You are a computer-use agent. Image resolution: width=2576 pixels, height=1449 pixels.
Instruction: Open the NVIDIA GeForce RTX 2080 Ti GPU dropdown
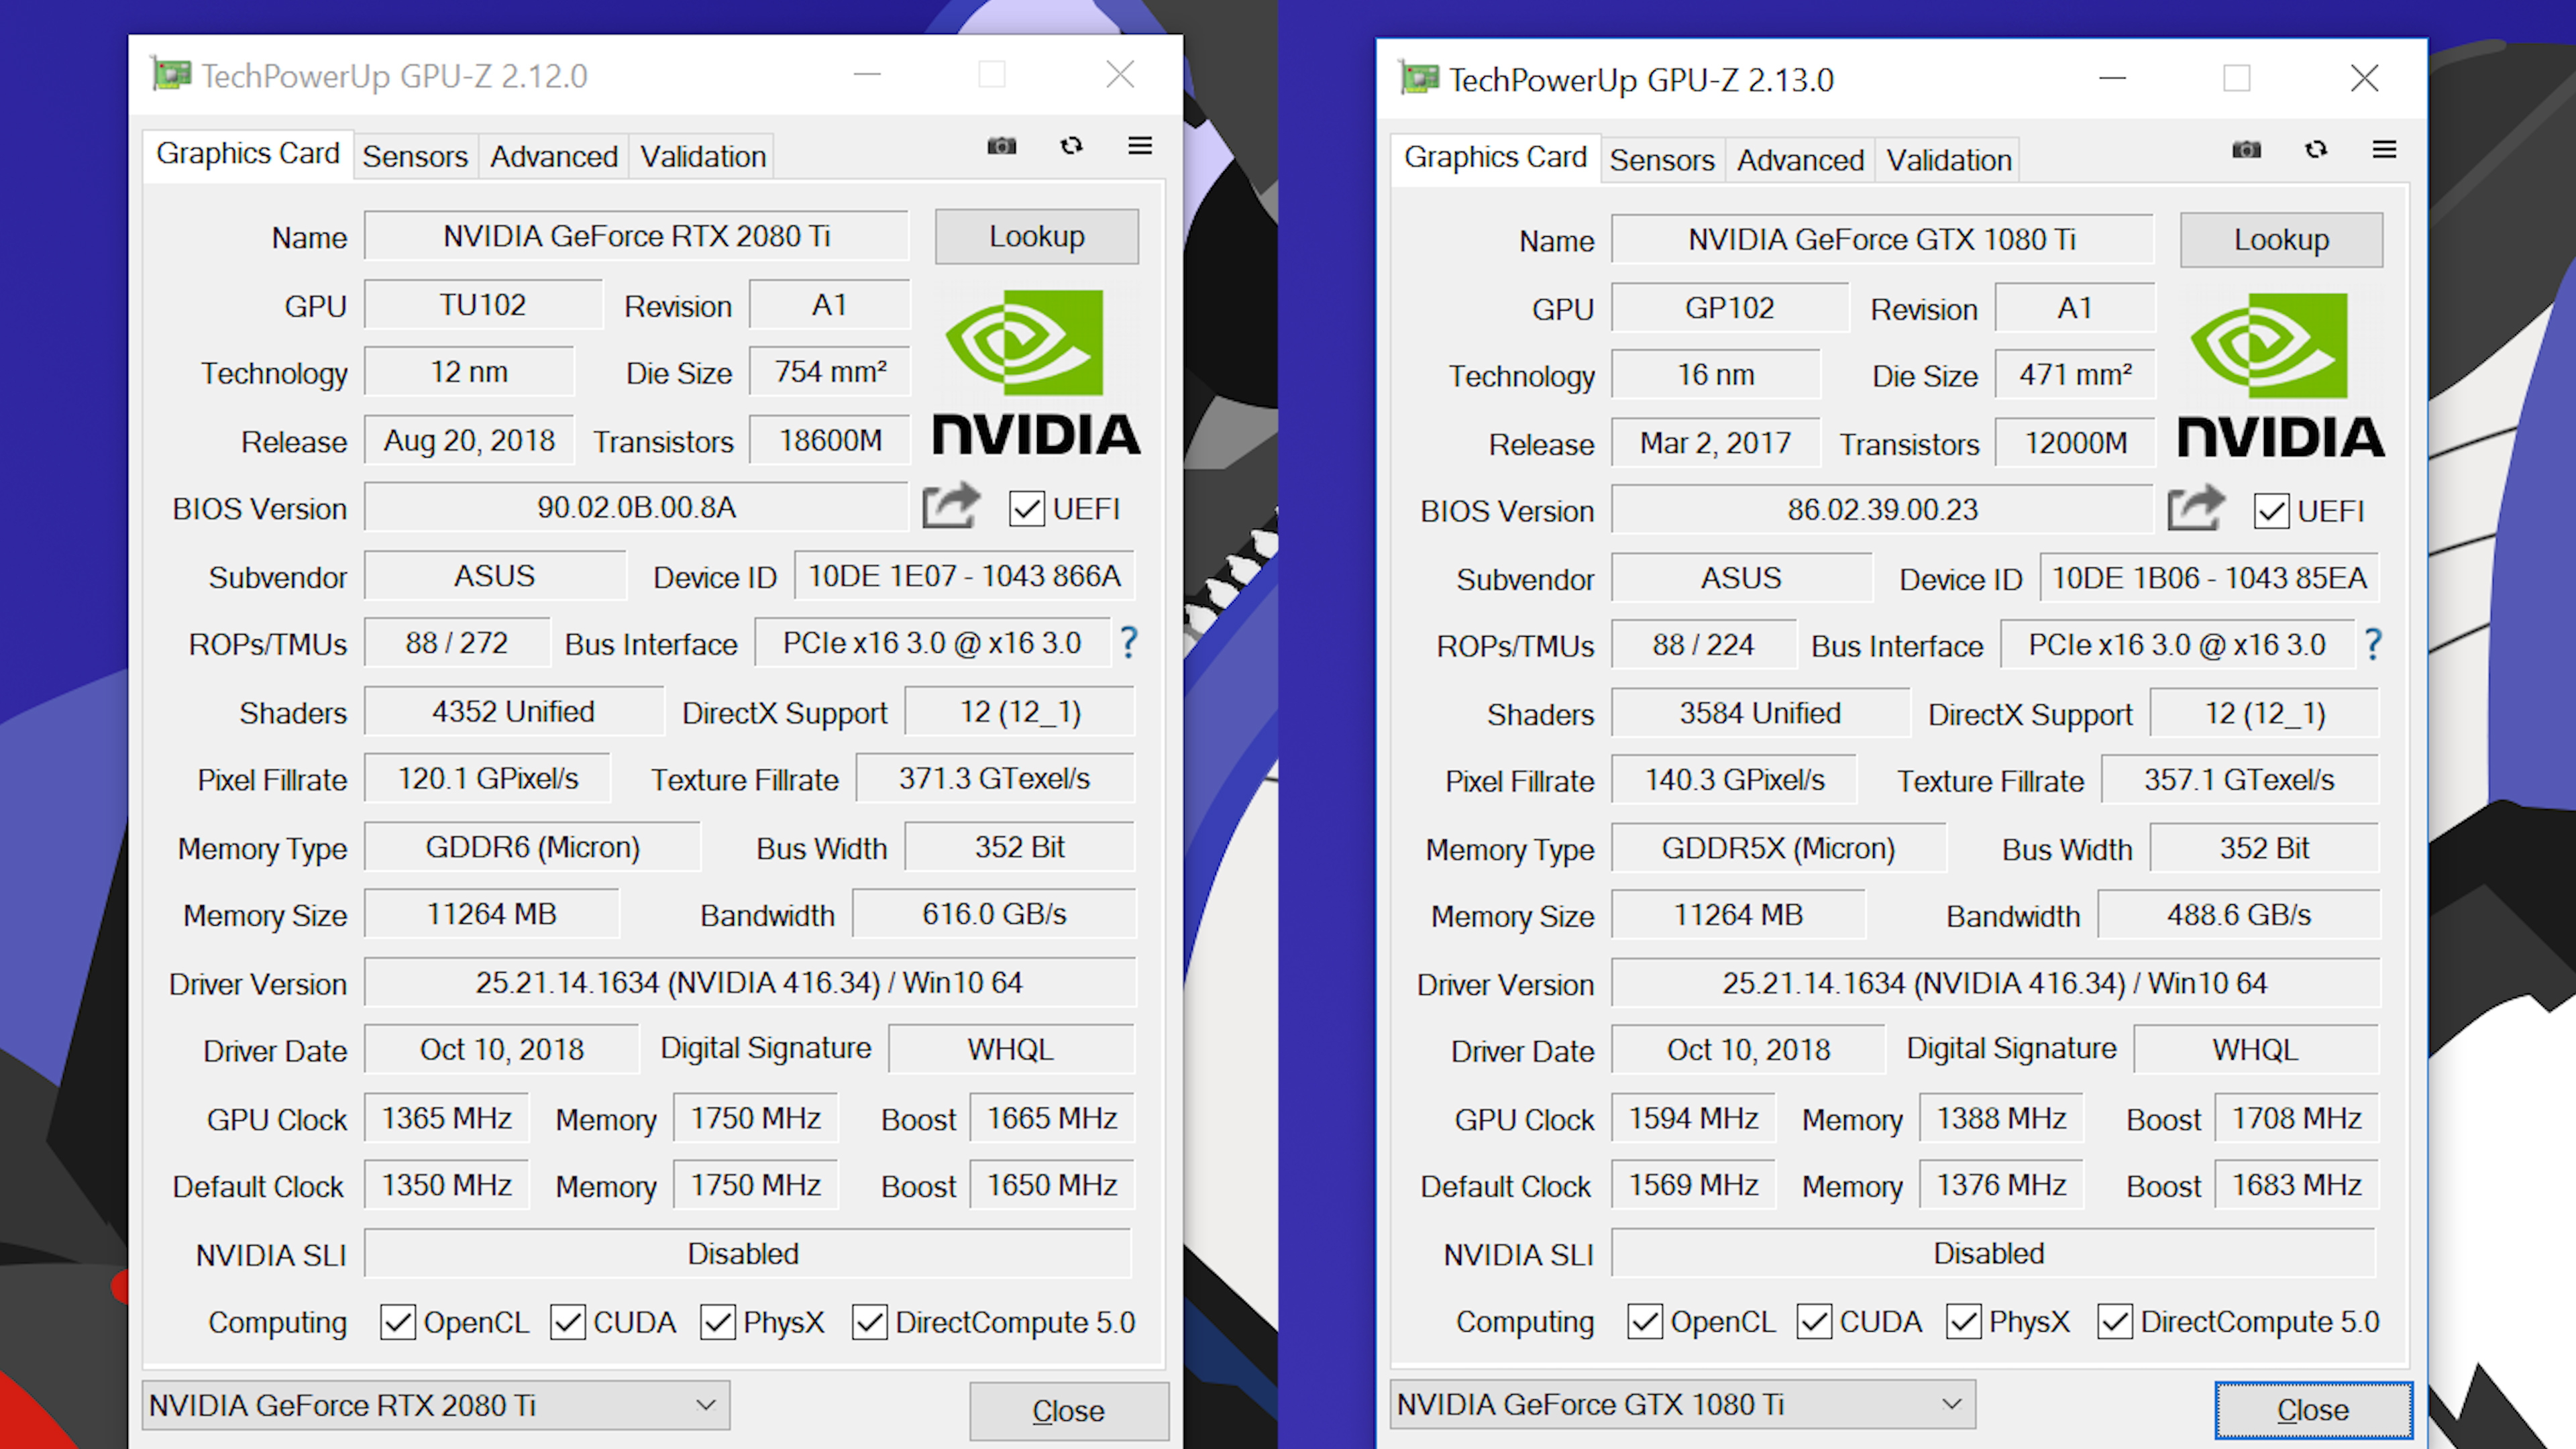pos(436,1405)
